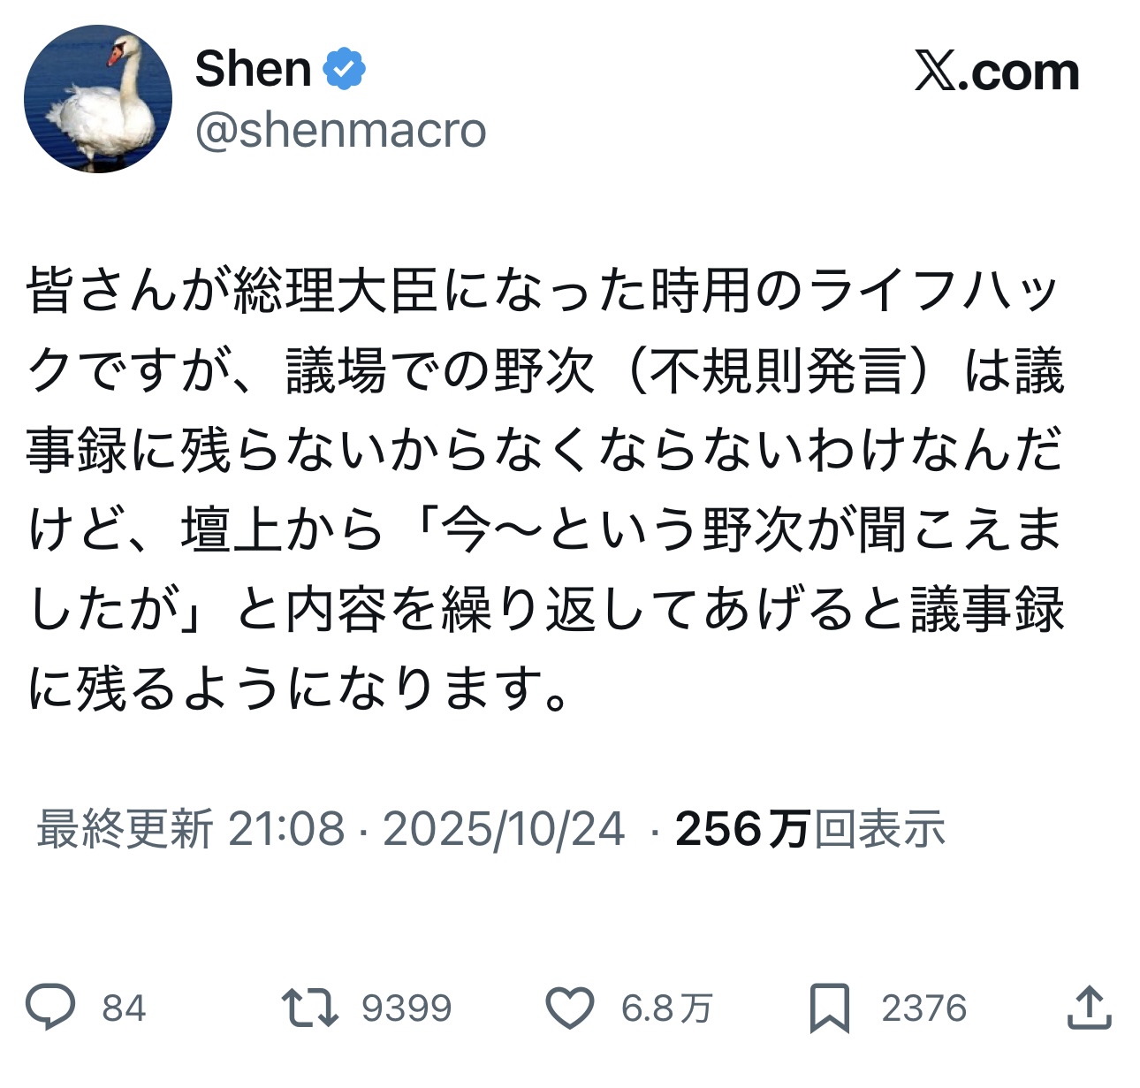Click the tweet's first line of text
1140x1088 pixels.
pyautogui.click(x=543, y=291)
